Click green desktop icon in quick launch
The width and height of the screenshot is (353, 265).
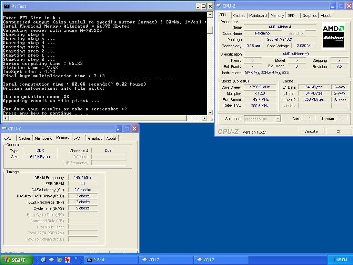pos(59,260)
